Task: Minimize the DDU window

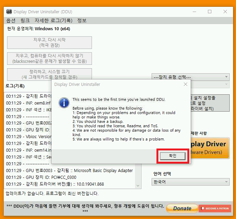Action: click(194, 12)
